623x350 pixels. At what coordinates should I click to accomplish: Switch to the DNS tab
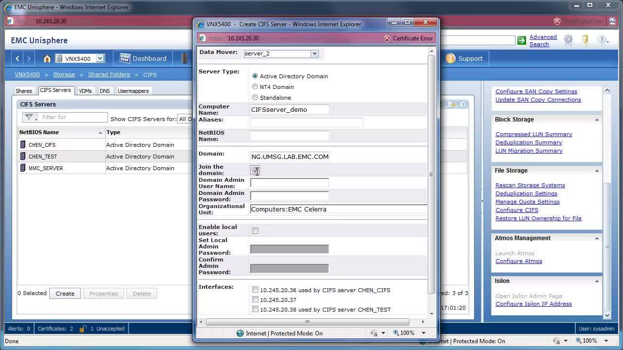pyautogui.click(x=105, y=91)
